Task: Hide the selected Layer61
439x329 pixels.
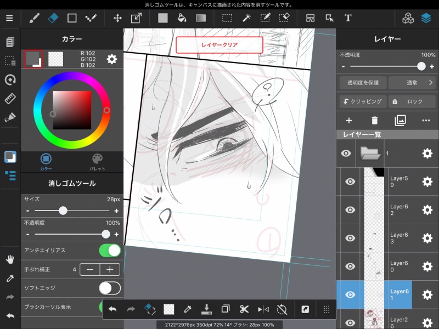Action: coord(350,294)
